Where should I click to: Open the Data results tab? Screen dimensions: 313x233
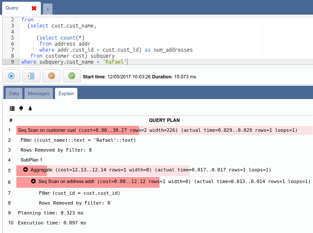pyautogui.click(x=14, y=93)
